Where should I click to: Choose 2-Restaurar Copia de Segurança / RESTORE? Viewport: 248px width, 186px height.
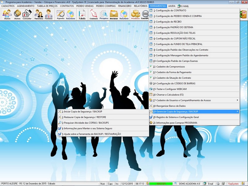click(103, 117)
